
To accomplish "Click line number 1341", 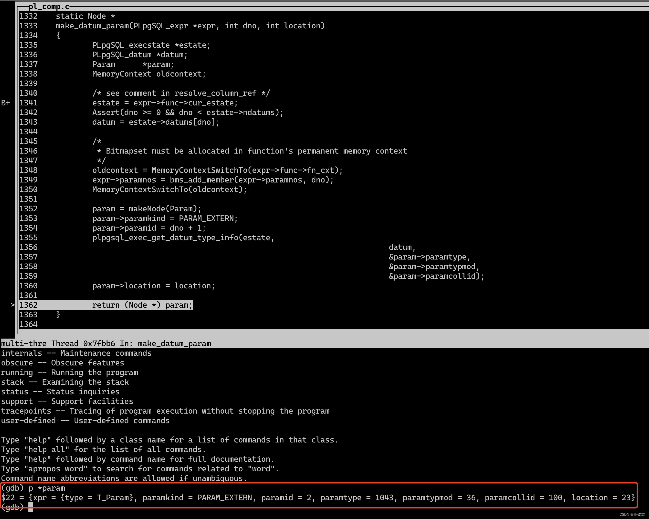I will pos(28,103).
